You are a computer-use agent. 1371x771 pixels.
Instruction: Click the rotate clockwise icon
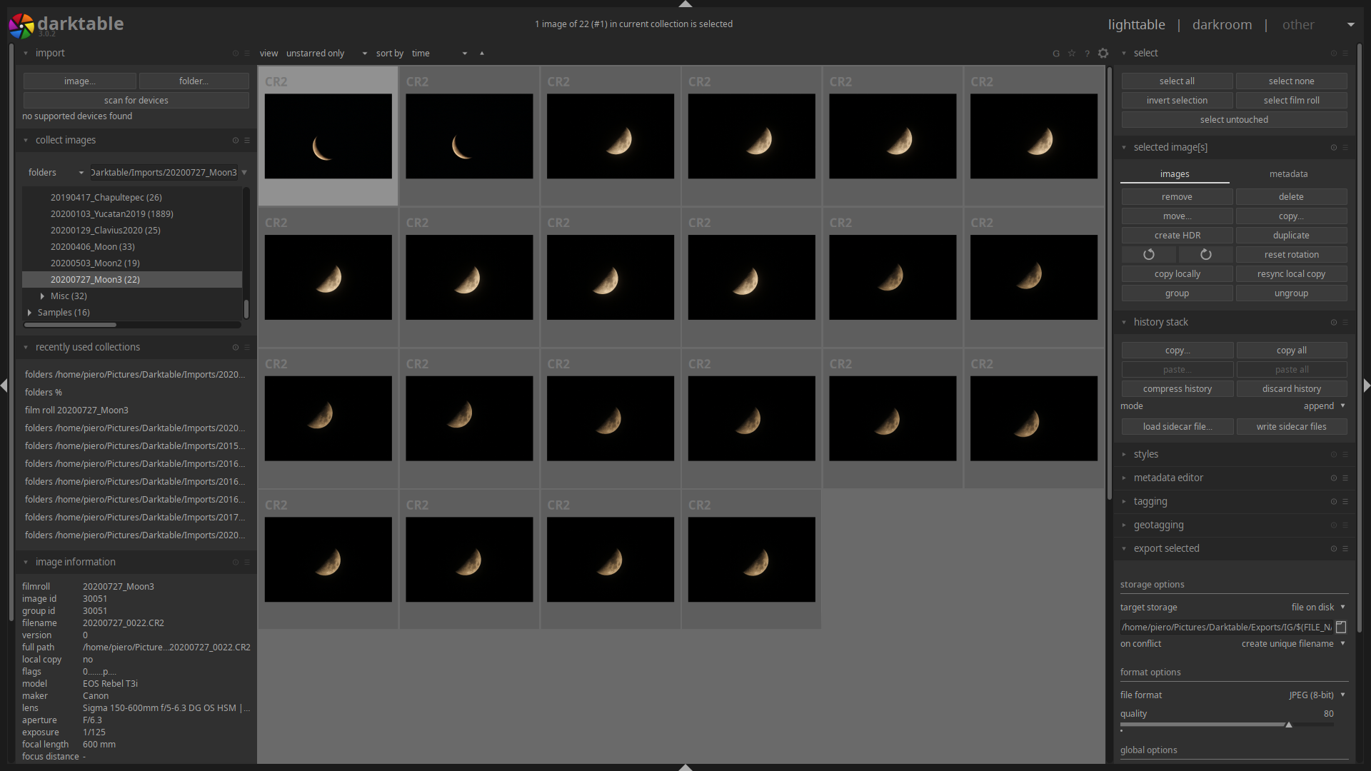pyautogui.click(x=1205, y=254)
